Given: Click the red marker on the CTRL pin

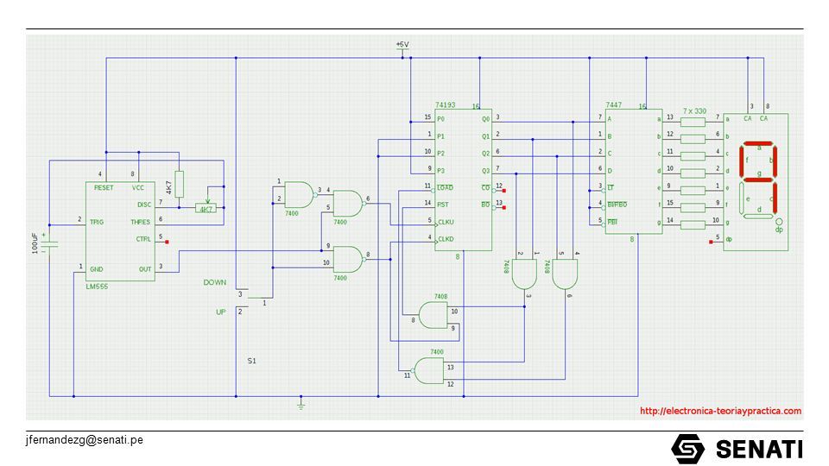Looking at the screenshot, I should coord(167,242).
